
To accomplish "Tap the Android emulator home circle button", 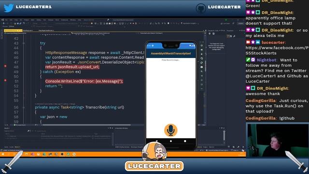I will (x=171, y=141).
